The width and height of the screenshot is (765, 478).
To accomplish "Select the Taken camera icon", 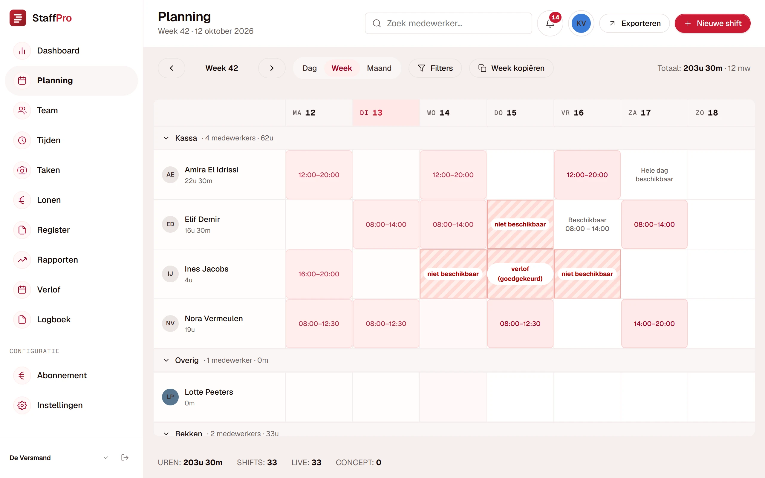I will click(22, 170).
